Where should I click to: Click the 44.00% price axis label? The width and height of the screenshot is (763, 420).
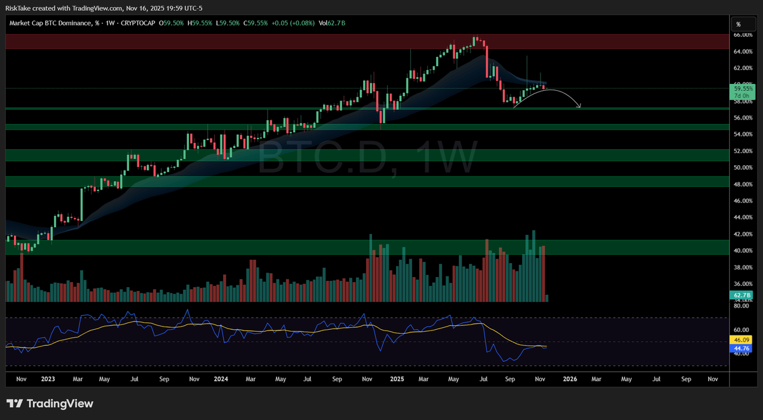[x=743, y=217]
